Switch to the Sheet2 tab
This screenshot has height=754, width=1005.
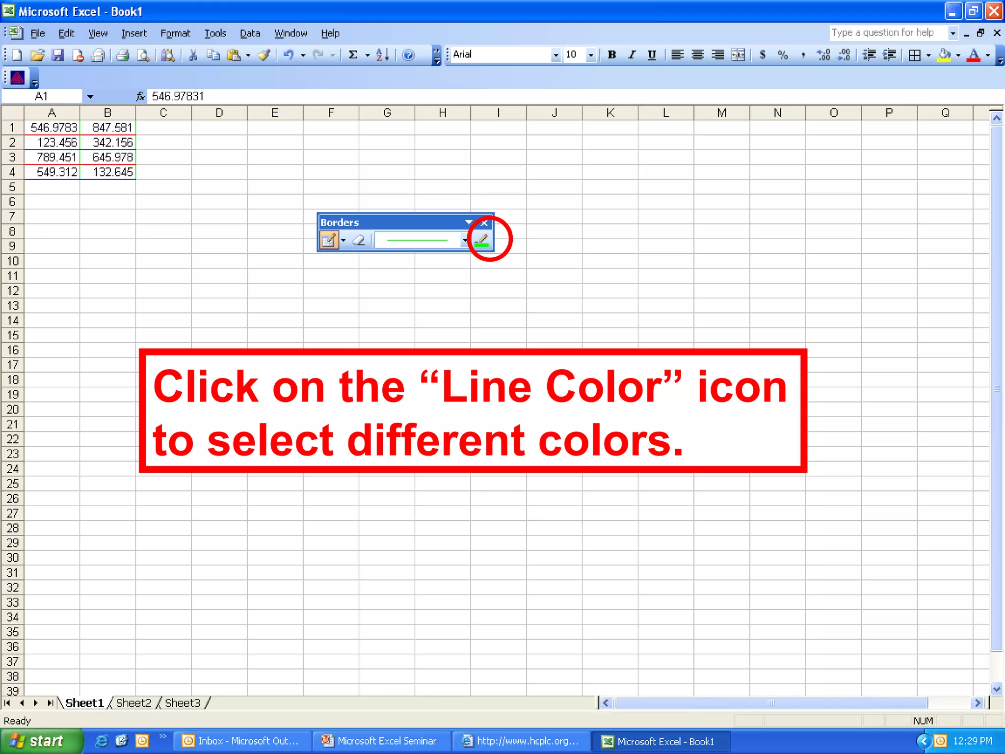pos(134,703)
